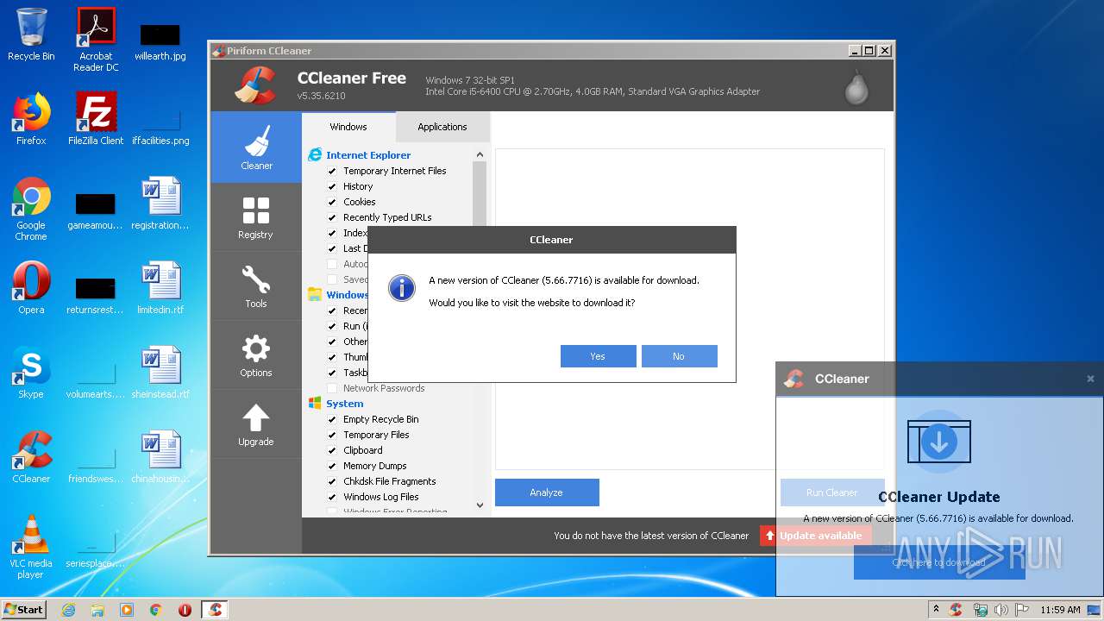Click Internet Explorer taskbar icon
The height and width of the screenshot is (621, 1104).
pyautogui.click(x=68, y=610)
